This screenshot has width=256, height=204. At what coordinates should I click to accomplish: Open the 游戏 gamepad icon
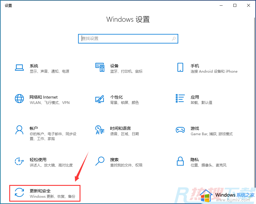coord(180,130)
